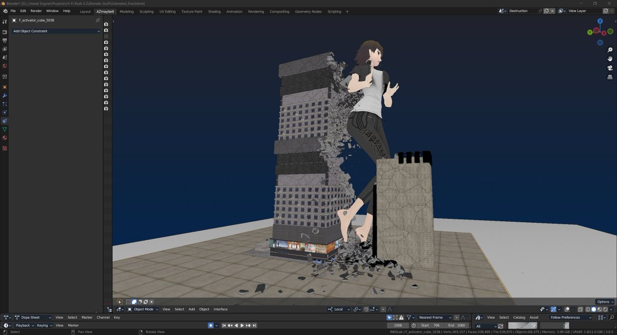Switch to the Geometry Nodes workspace tab
Image resolution: width=617 pixels, height=335 pixels.
(308, 11)
